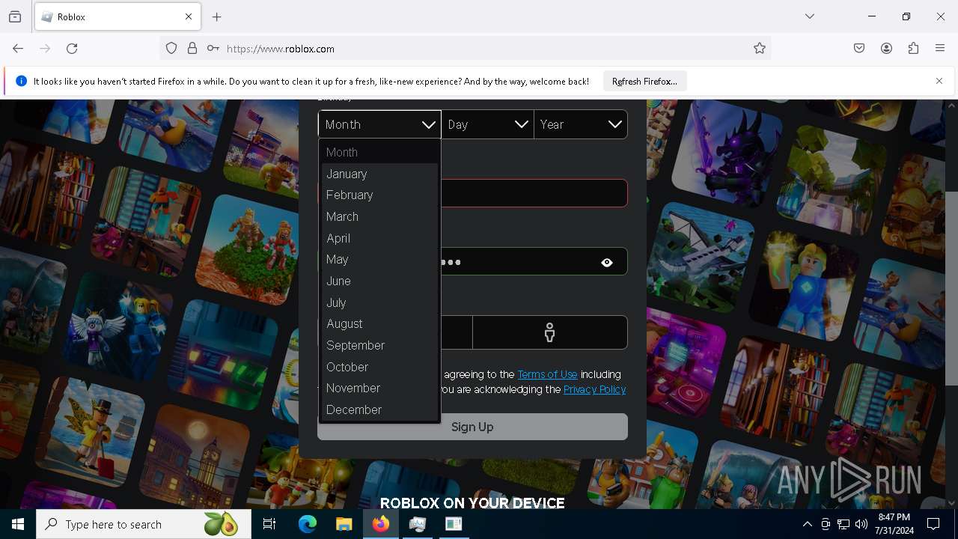Launch Microsoft Edge from the taskbar
Viewport: 958px width, 539px height.
pos(308,524)
